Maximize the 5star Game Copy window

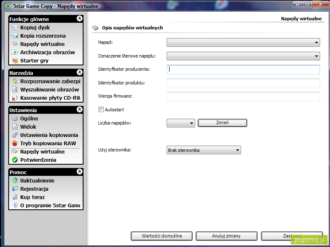click(x=307, y=4)
